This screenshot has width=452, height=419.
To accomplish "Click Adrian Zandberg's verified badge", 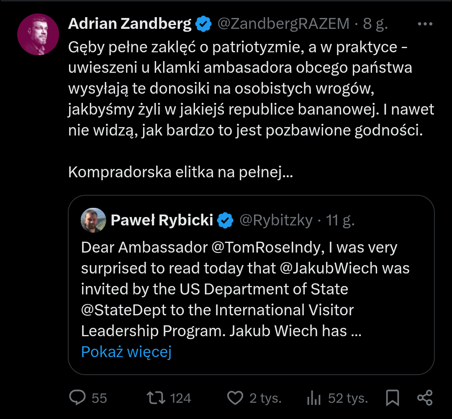I will 204,24.
